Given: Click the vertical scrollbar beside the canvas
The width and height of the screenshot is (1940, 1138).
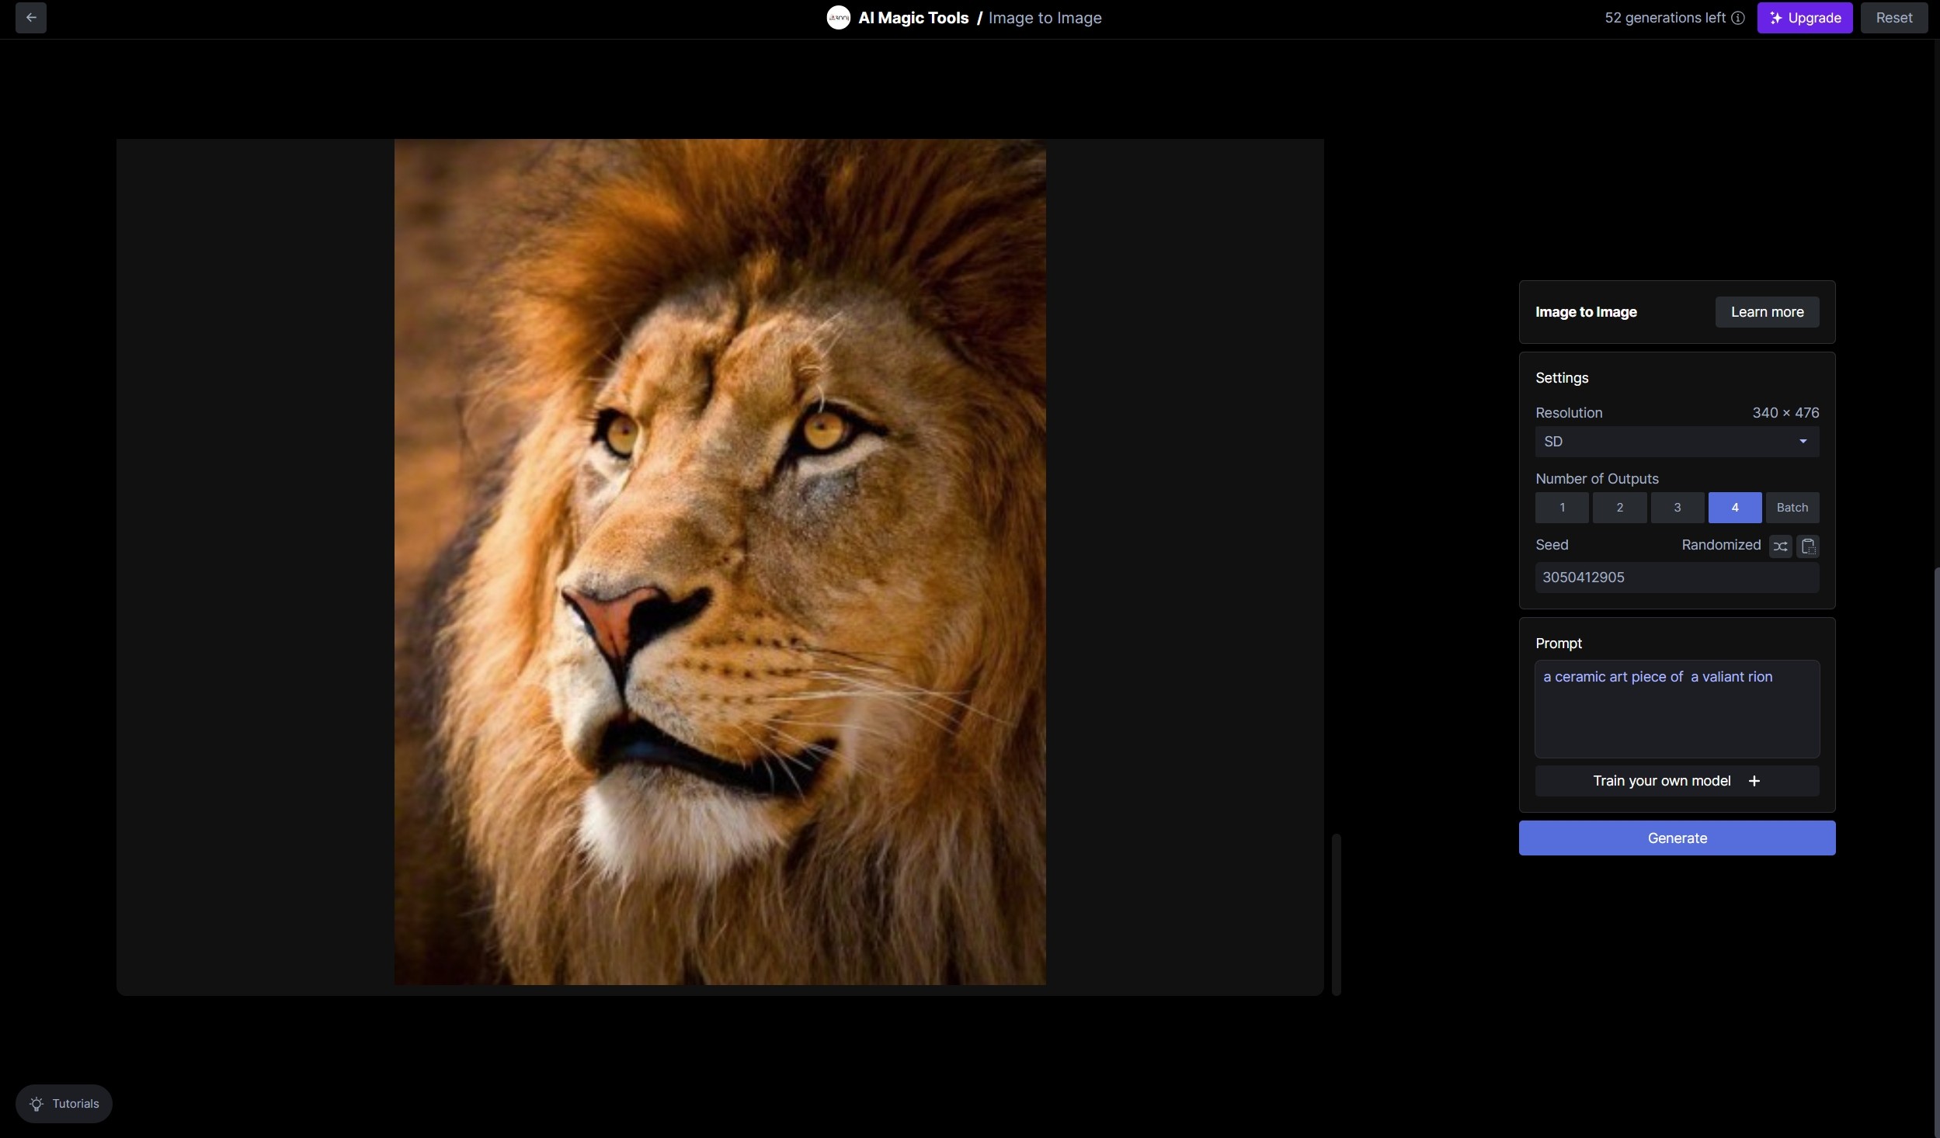Looking at the screenshot, I should [1336, 914].
